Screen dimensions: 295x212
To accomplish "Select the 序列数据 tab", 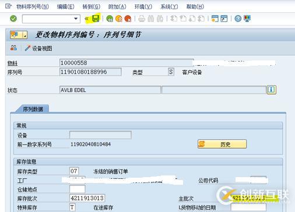I will (33, 109).
